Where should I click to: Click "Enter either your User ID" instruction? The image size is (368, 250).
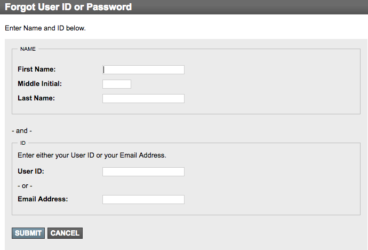[x=56, y=155]
